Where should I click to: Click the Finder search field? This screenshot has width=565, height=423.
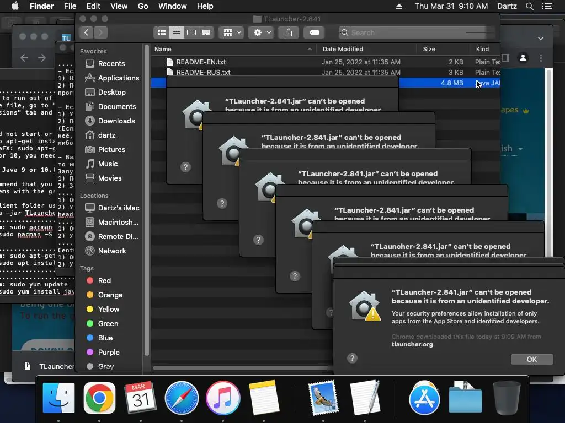417,32
